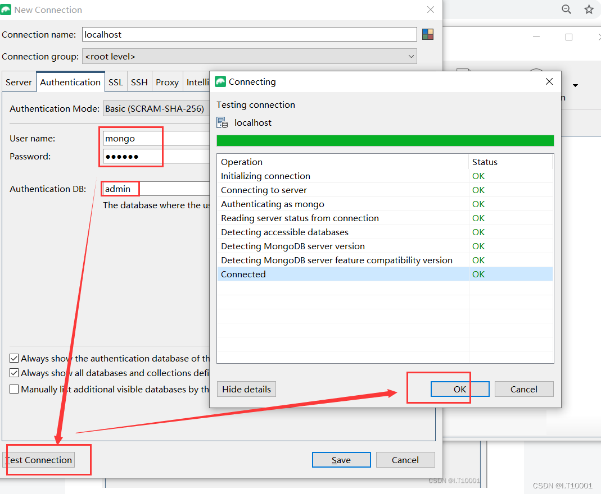
Task: Click the database icon next to localhost
Action: (222, 122)
